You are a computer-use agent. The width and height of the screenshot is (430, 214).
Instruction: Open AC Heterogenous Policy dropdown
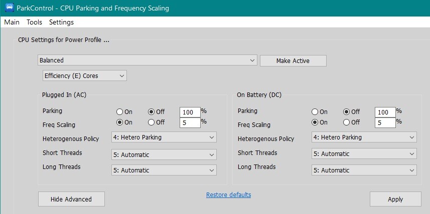pyautogui.click(x=164, y=137)
